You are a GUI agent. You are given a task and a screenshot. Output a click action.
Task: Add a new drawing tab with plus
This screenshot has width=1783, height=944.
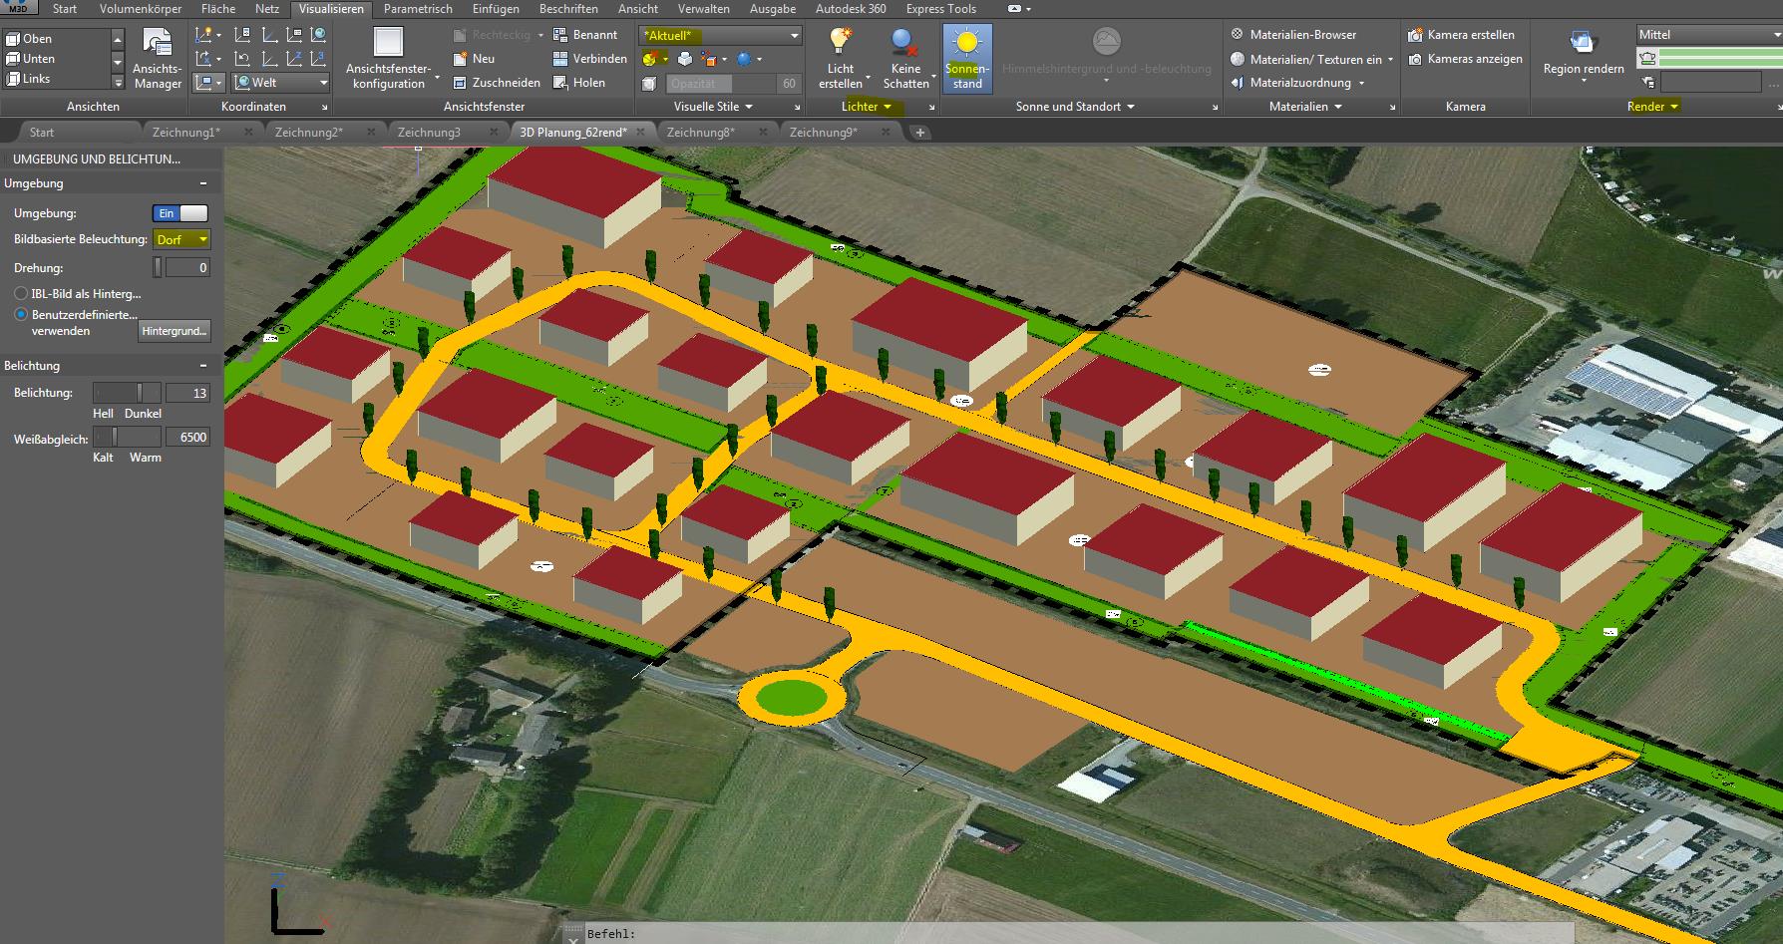919,133
